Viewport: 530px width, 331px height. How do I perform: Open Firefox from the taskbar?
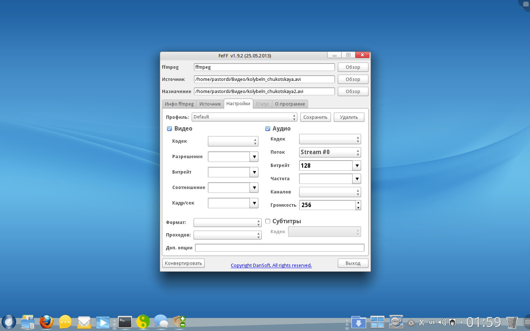point(46,322)
